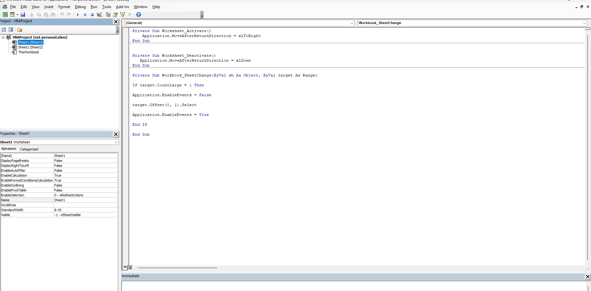
Task: Switch to Full Module View button at code pane bottom
Action: coord(130,268)
